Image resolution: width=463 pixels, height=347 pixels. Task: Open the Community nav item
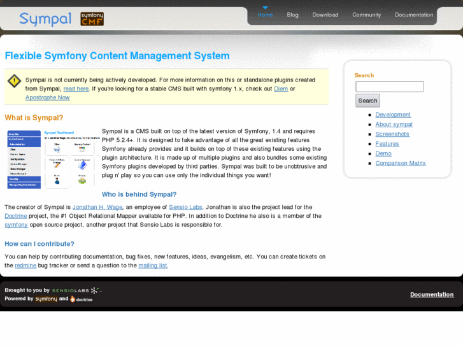366,15
